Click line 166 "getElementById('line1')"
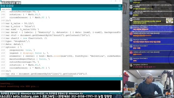Image resolution: width=174 pixels, height=98 pixels. coord(46,74)
